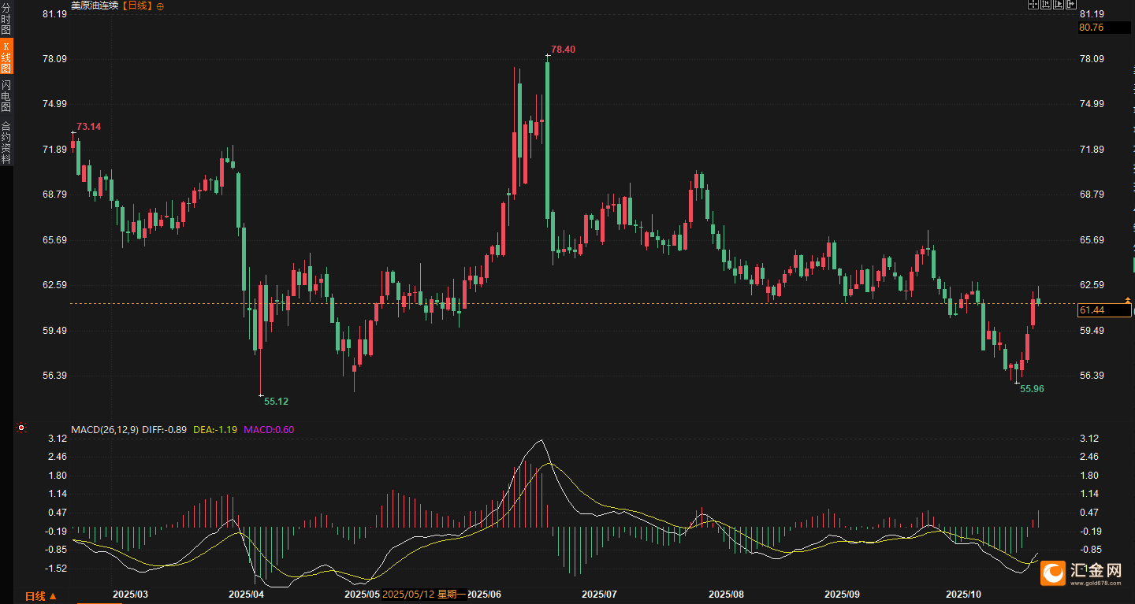The width and height of the screenshot is (1135, 604).
Task: Click the MACD(26,12,9) indicator label
Action: pyautogui.click(x=105, y=429)
